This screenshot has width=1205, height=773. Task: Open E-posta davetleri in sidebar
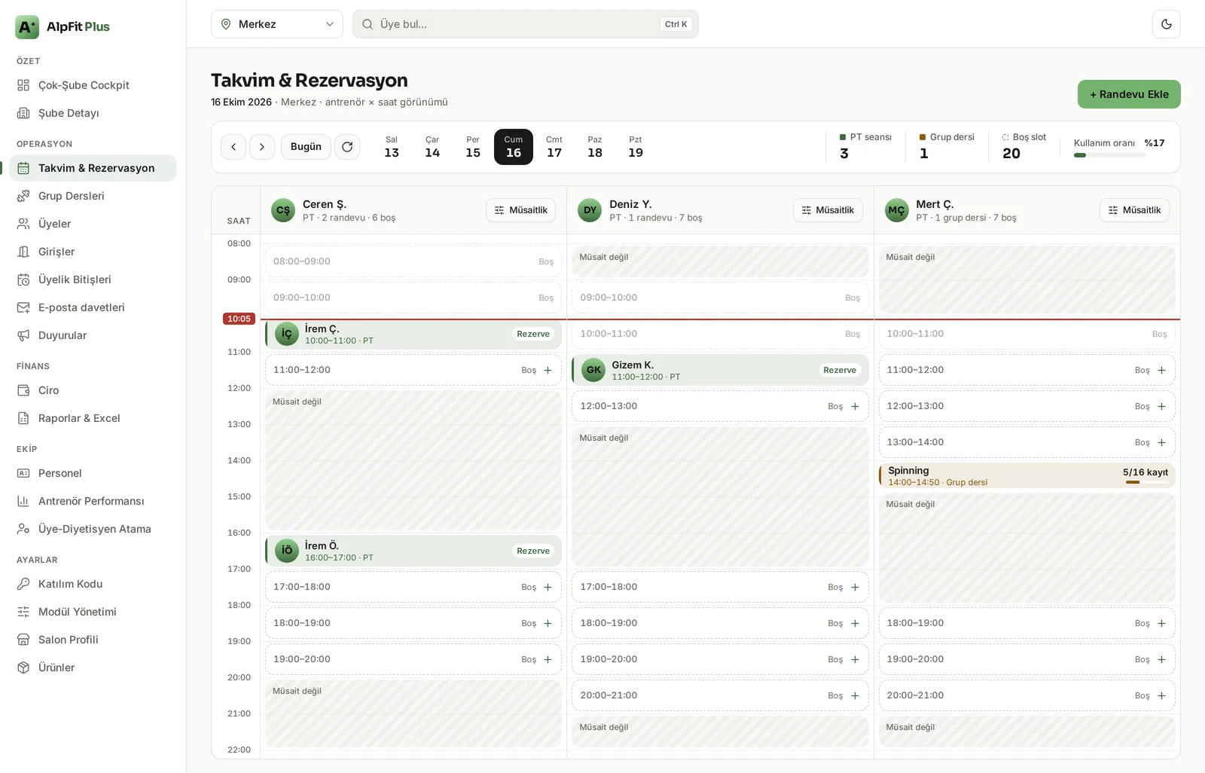(93, 307)
